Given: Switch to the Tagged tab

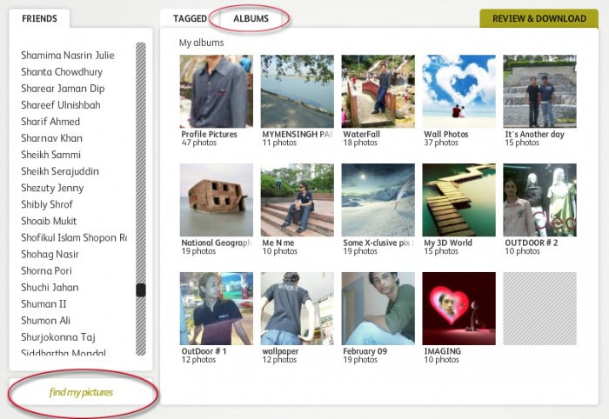Looking at the screenshot, I should [190, 18].
